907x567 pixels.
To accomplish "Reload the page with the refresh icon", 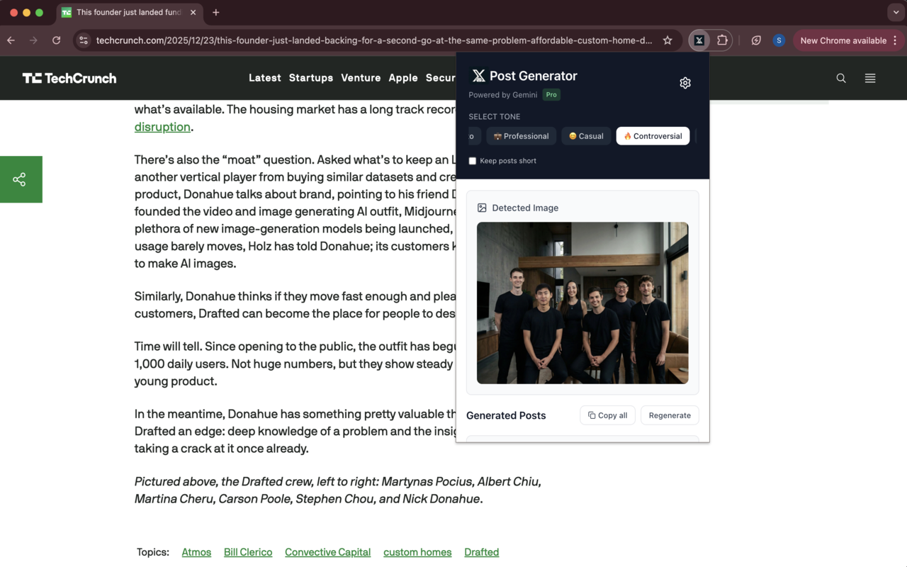I will tap(56, 40).
